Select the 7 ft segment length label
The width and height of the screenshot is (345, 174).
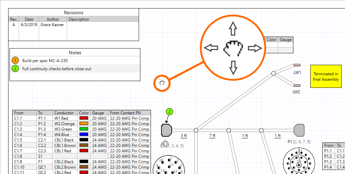(212, 136)
